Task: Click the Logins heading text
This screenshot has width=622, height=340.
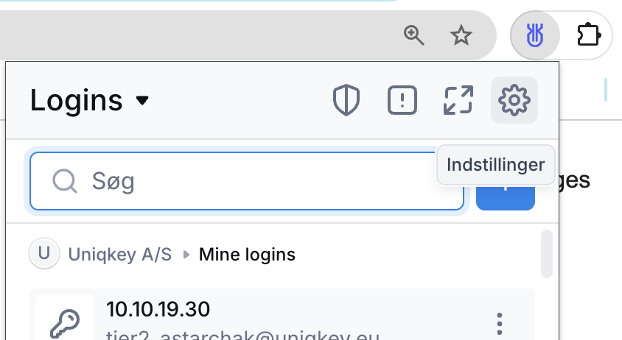Action: click(x=76, y=100)
